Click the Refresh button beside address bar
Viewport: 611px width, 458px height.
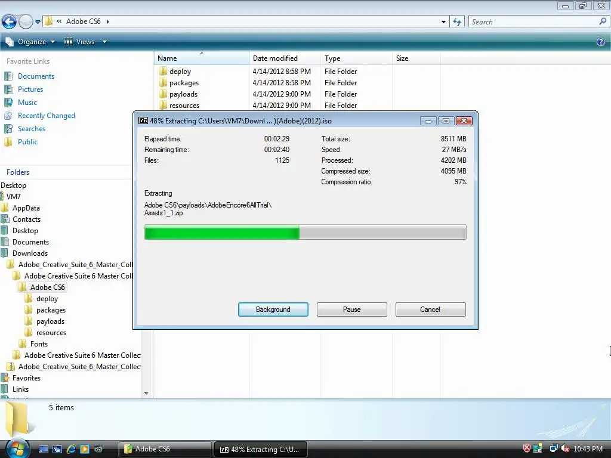pos(457,22)
